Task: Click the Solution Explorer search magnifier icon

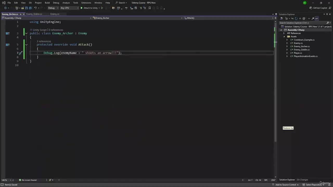Action: point(328,23)
